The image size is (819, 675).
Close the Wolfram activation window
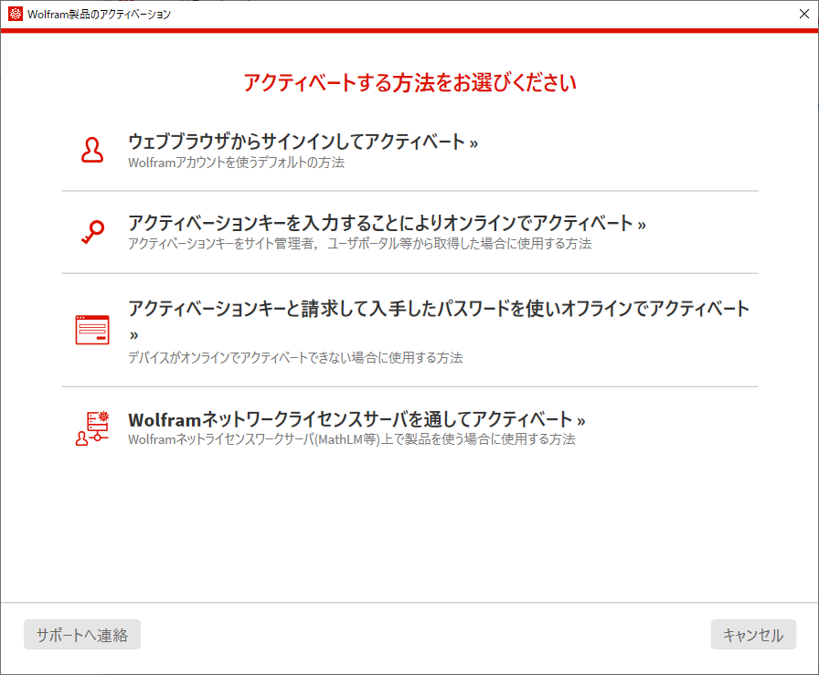click(804, 14)
